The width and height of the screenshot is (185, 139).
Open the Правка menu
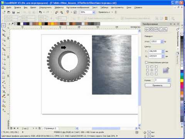(17, 8)
